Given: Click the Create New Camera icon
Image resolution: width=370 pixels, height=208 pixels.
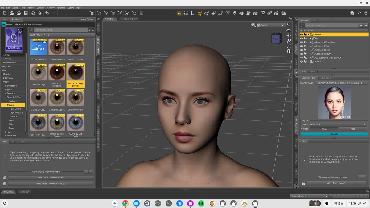Looking at the screenshot, I should [x=92, y=13].
